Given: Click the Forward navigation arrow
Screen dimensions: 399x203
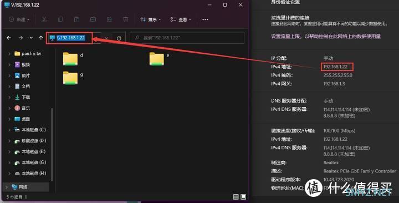Looking at the screenshot, I should pyautogui.click(x=21, y=38).
